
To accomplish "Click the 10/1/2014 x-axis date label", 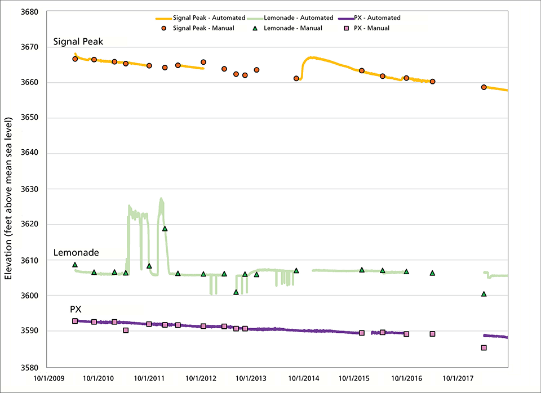I will pyautogui.click(x=303, y=378).
